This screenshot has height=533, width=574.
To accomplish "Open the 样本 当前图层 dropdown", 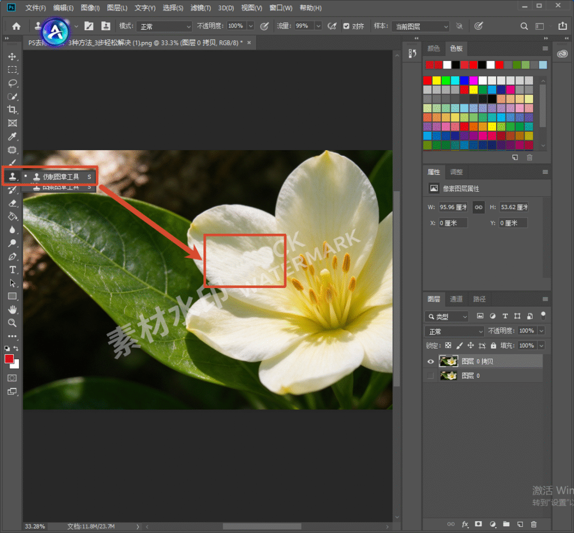I will pos(420,26).
